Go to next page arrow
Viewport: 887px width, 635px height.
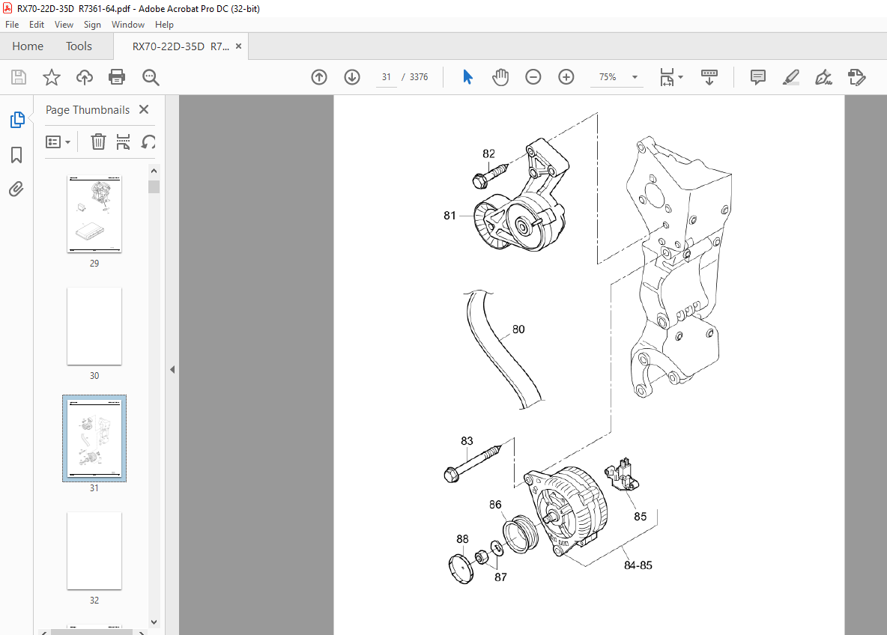352,77
